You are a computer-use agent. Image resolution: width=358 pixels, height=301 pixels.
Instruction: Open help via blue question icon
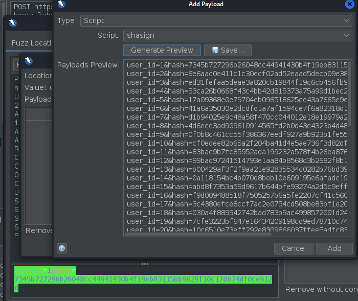coord(62,248)
